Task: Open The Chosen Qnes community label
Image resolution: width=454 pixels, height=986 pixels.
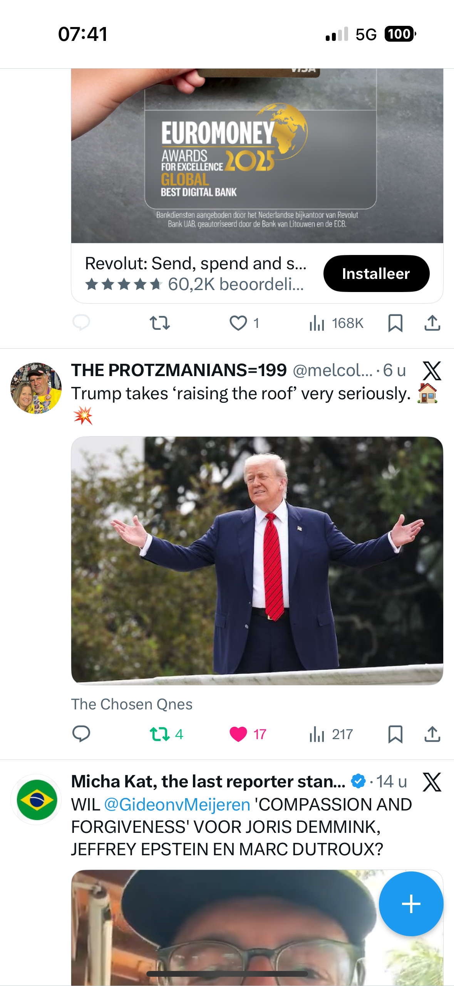Action: coord(132,704)
